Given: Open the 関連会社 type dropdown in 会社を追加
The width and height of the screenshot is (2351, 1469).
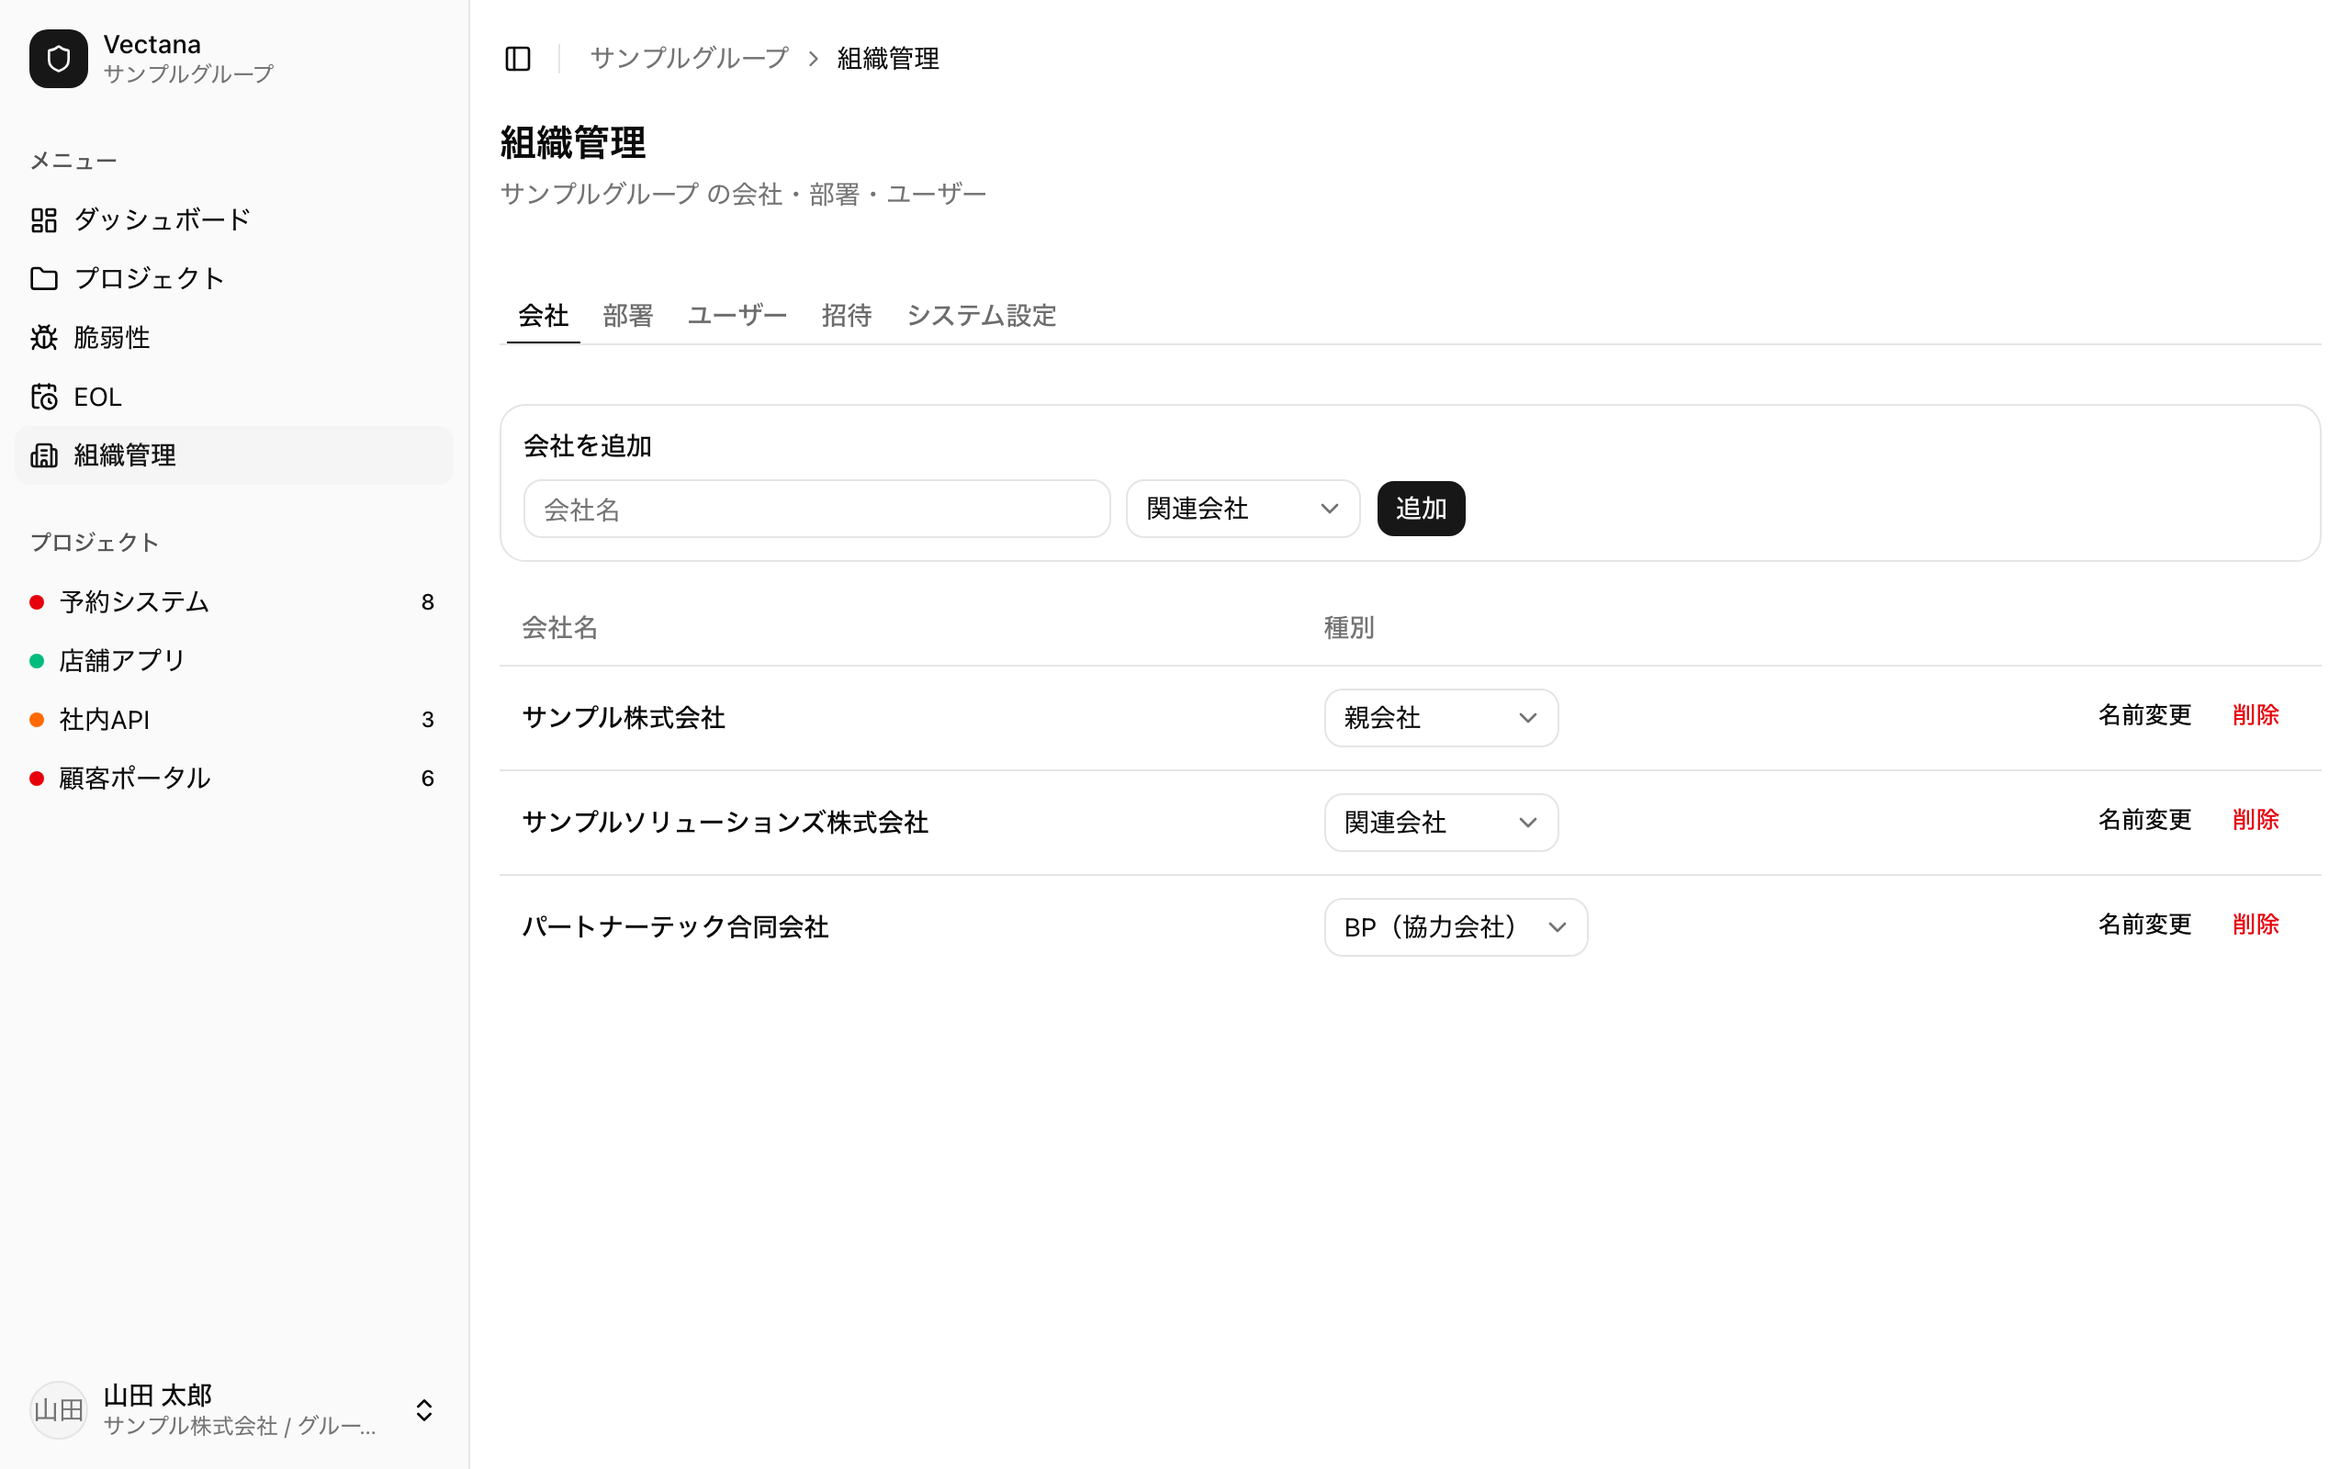Looking at the screenshot, I should [x=1243, y=508].
